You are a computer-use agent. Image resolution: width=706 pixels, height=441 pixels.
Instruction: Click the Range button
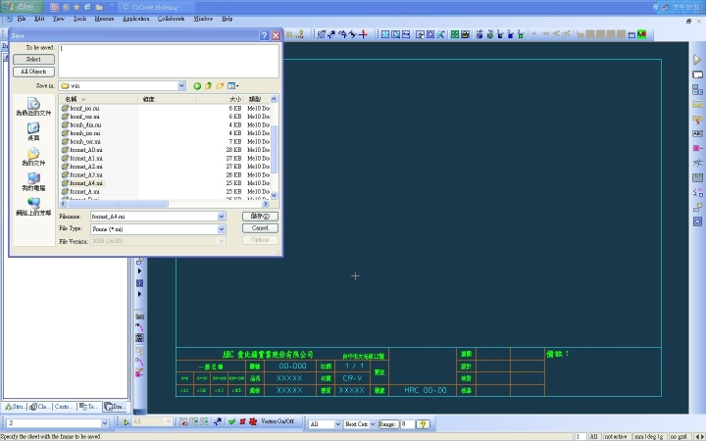pyautogui.click(x=388, y=424)
